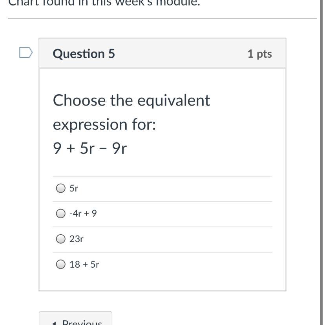
Task: Choose the -4r + 9 radio option
Action: (60, 214)
